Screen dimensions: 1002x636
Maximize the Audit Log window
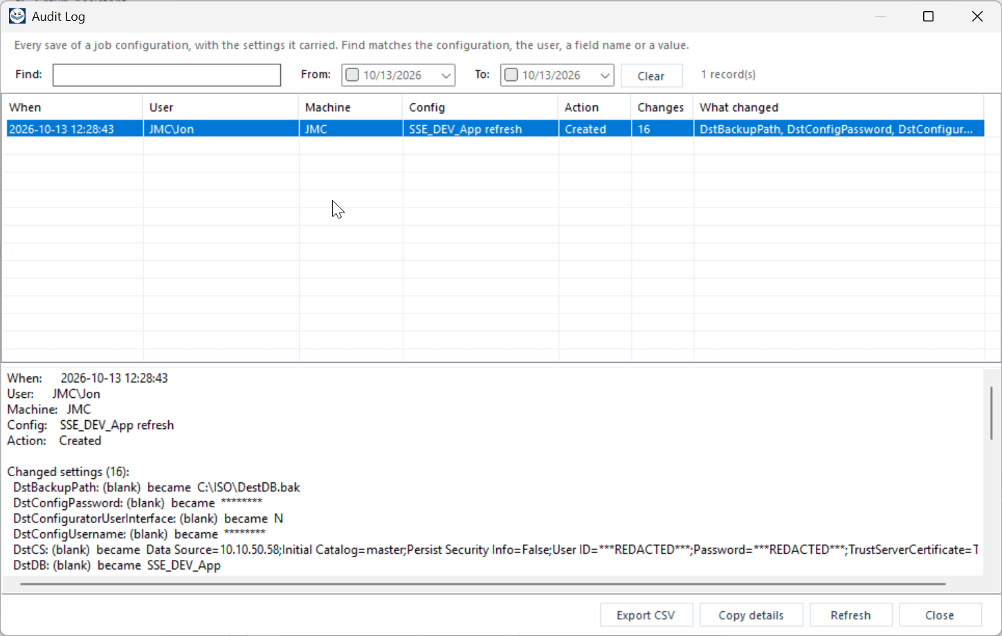point(929,16)
